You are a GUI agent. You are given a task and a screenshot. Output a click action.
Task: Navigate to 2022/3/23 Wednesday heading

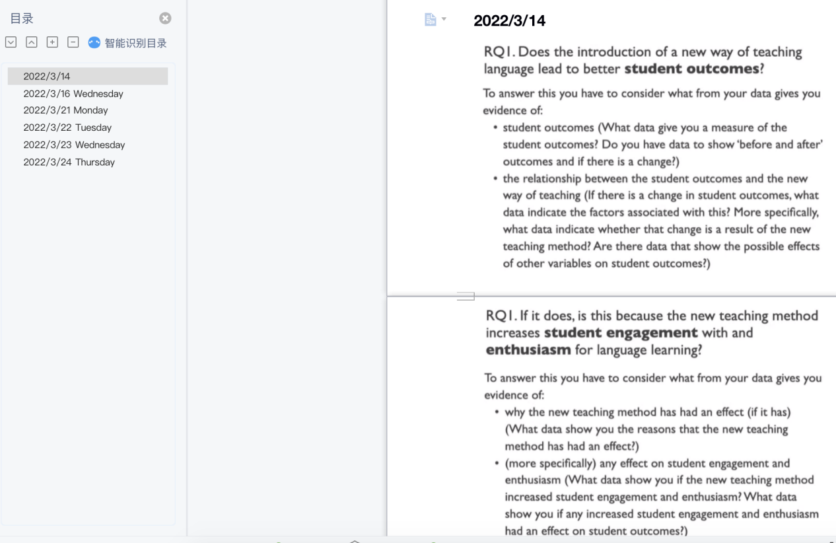pyautogui.click(x=74, y=145)
